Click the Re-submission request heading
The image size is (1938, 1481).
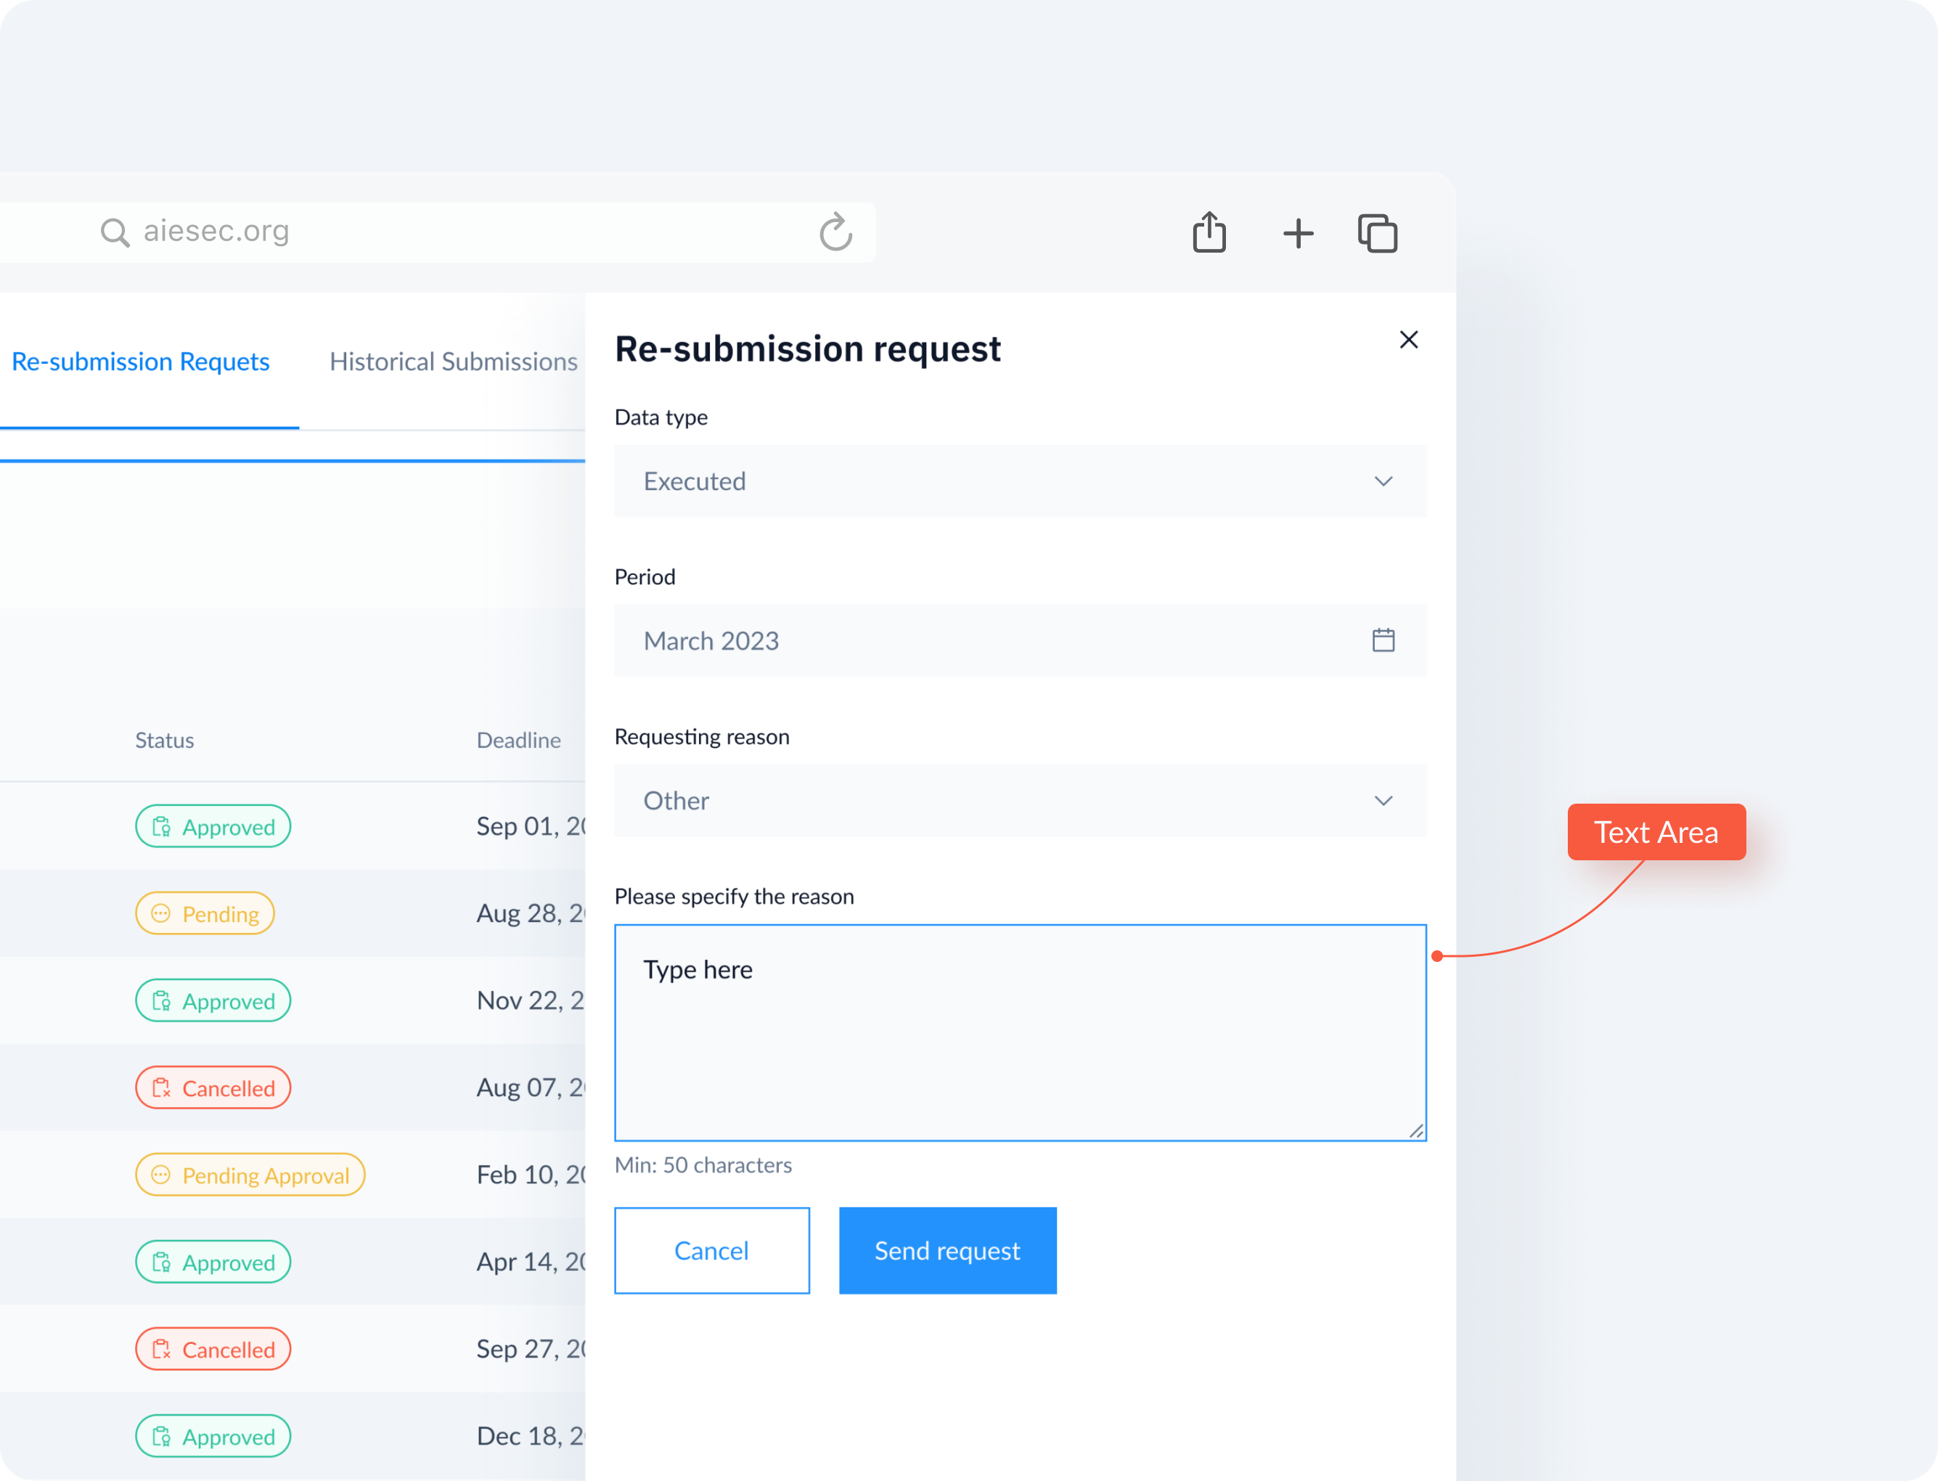807,349
